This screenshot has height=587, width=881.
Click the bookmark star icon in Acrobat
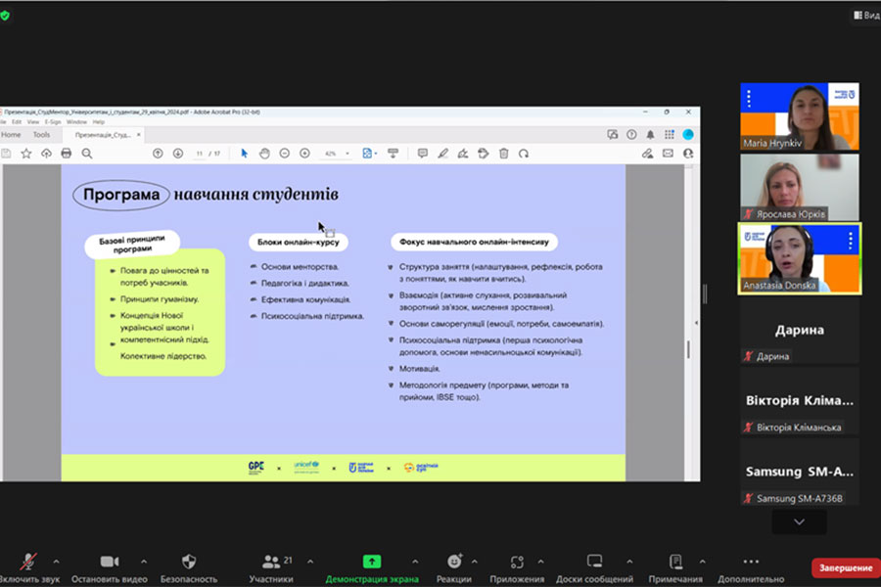pyautogui.click(x=26, y=154)
